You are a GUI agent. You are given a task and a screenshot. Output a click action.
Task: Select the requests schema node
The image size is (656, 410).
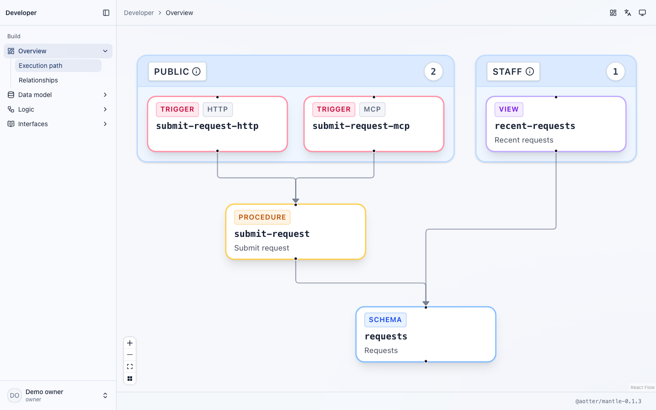coord(426,334)
